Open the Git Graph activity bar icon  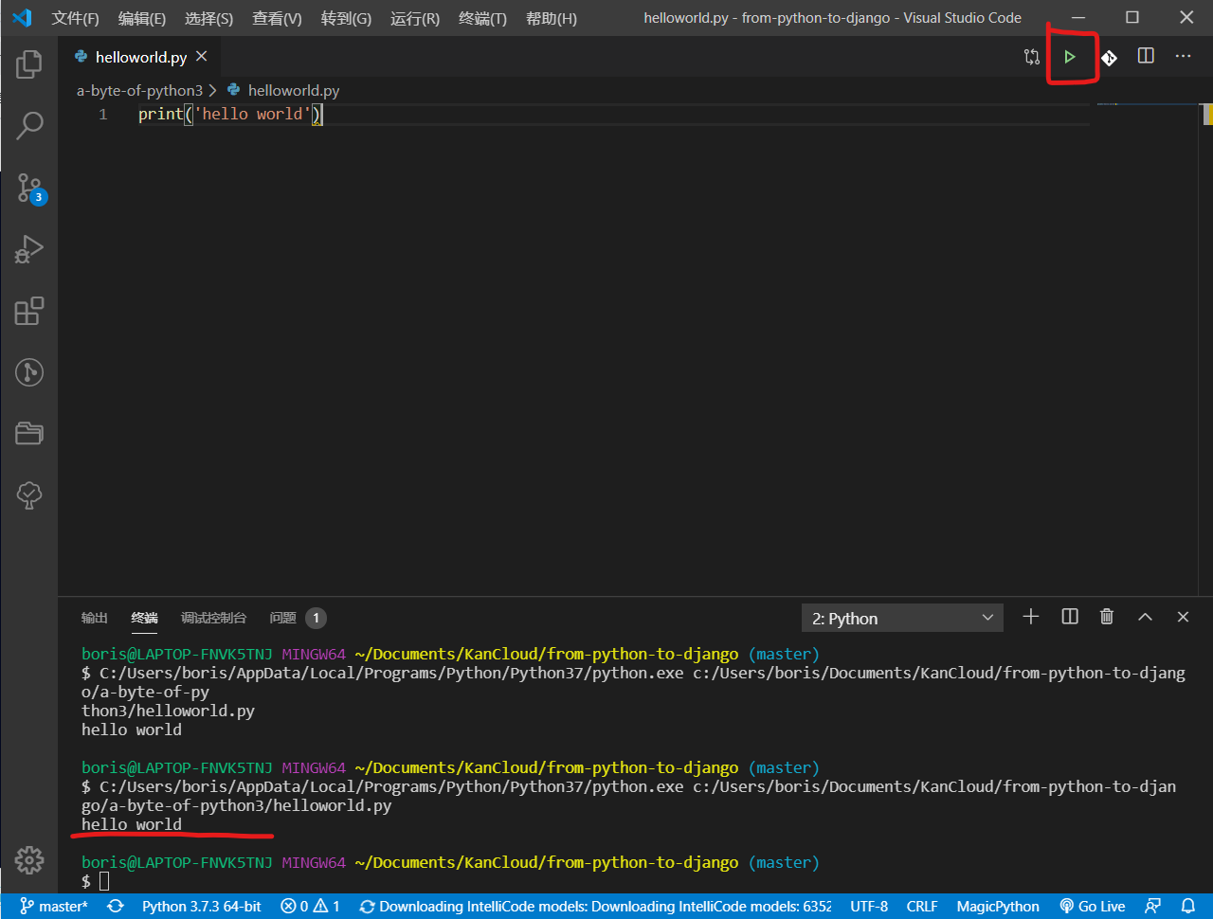[x=29, y=372]
